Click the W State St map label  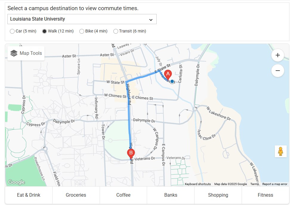tap(115, 82)
